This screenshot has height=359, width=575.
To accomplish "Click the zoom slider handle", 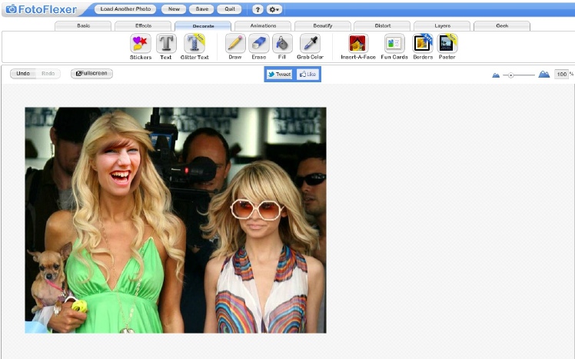I will click(510, 75).
